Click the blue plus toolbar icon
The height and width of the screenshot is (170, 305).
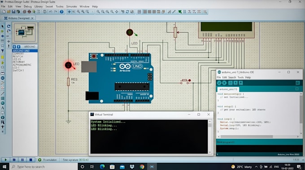point(69,12)
